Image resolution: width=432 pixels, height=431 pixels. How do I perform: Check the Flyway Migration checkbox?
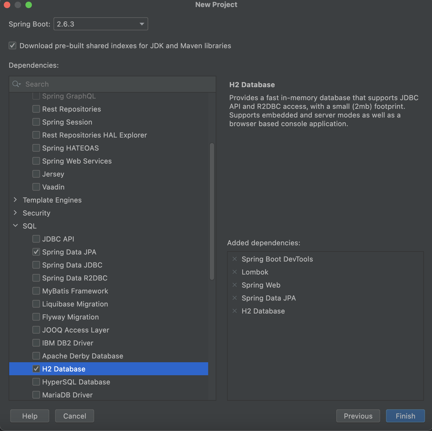(x=36, y=317)
